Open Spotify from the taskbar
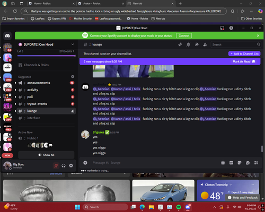This screenshot has height=212, width=265. click(179, 207)
